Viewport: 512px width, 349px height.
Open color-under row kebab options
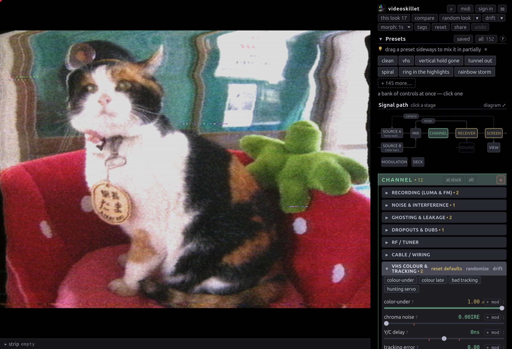504,302
